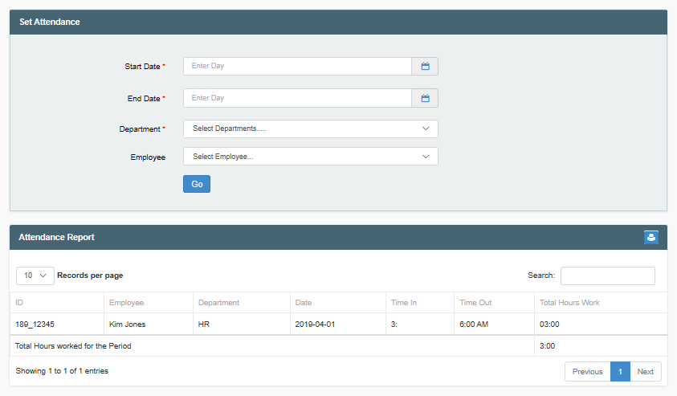Open the End Date calendar picker
This screenshot has width=677, height=396.
pos(425,98)
